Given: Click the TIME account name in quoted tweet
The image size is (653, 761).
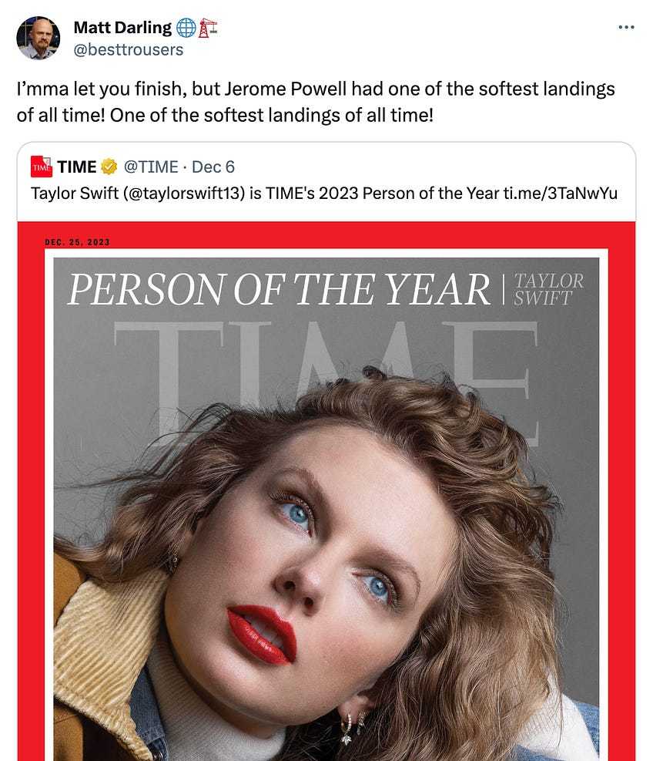Looking at the screenshot, I should [x=76, y=167].
